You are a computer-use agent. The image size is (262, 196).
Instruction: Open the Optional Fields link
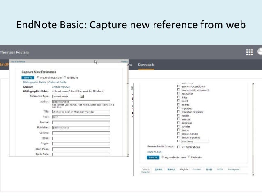click(57, 82)
